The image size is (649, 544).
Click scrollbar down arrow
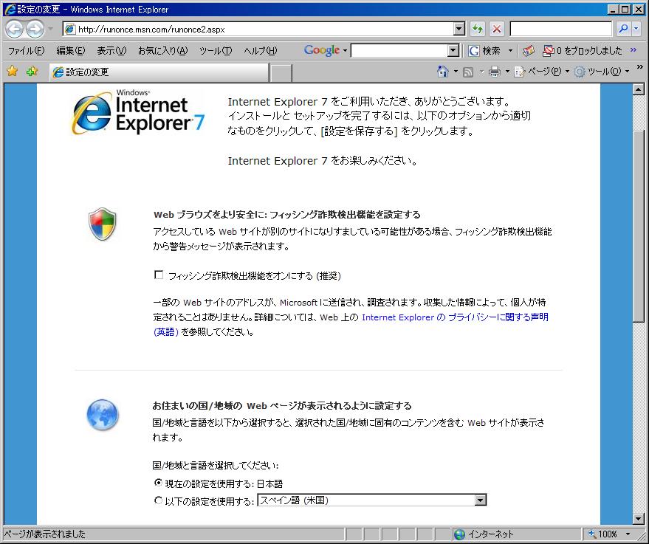click(639, 518)
